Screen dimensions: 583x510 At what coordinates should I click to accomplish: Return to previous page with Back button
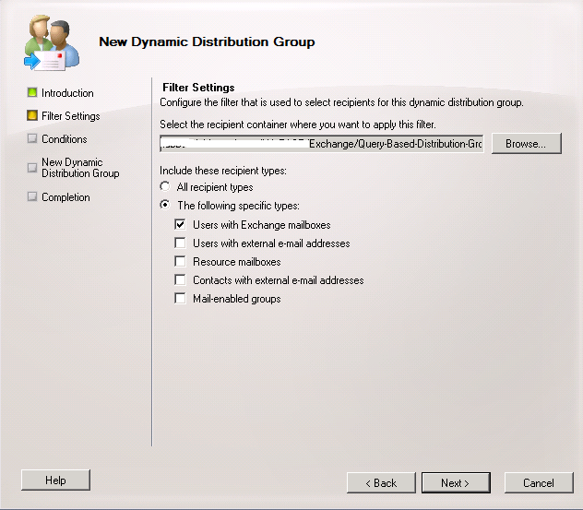point(381,482)
